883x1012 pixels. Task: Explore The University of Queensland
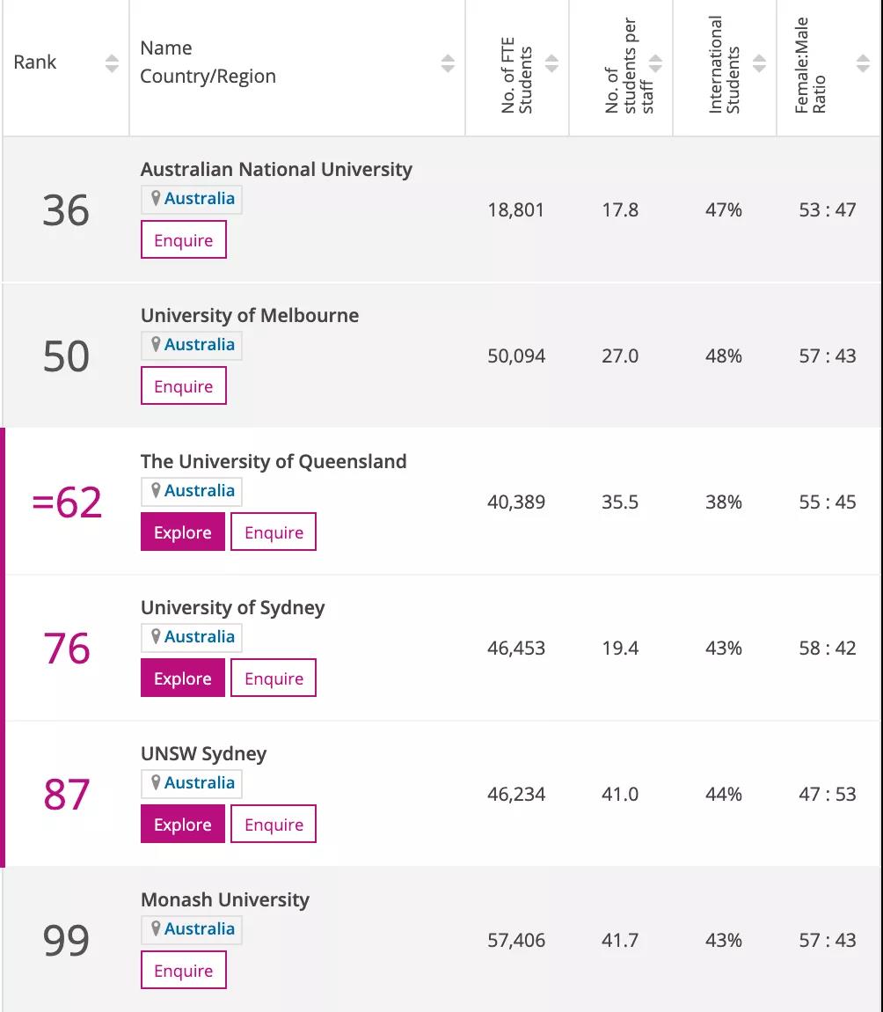(x=183, y=532)
